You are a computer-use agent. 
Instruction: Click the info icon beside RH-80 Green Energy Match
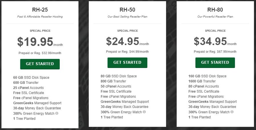point(232,112)
